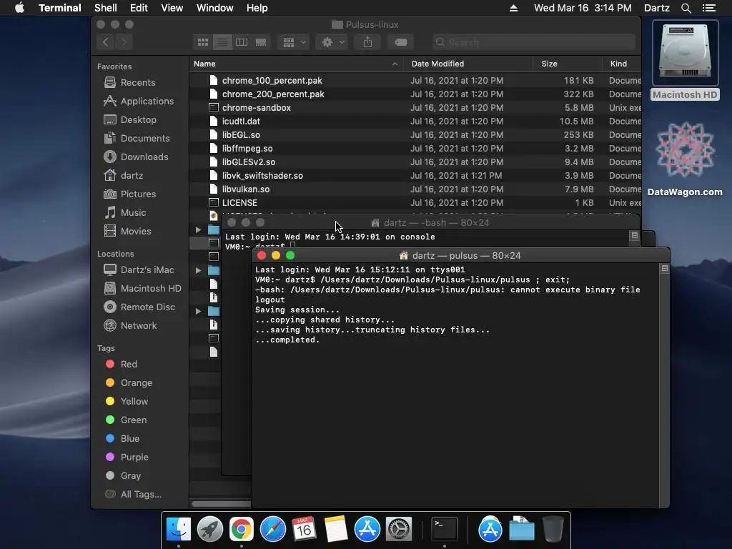Open the Window menu
The image size is (732, 549).
tap(214, 8)
